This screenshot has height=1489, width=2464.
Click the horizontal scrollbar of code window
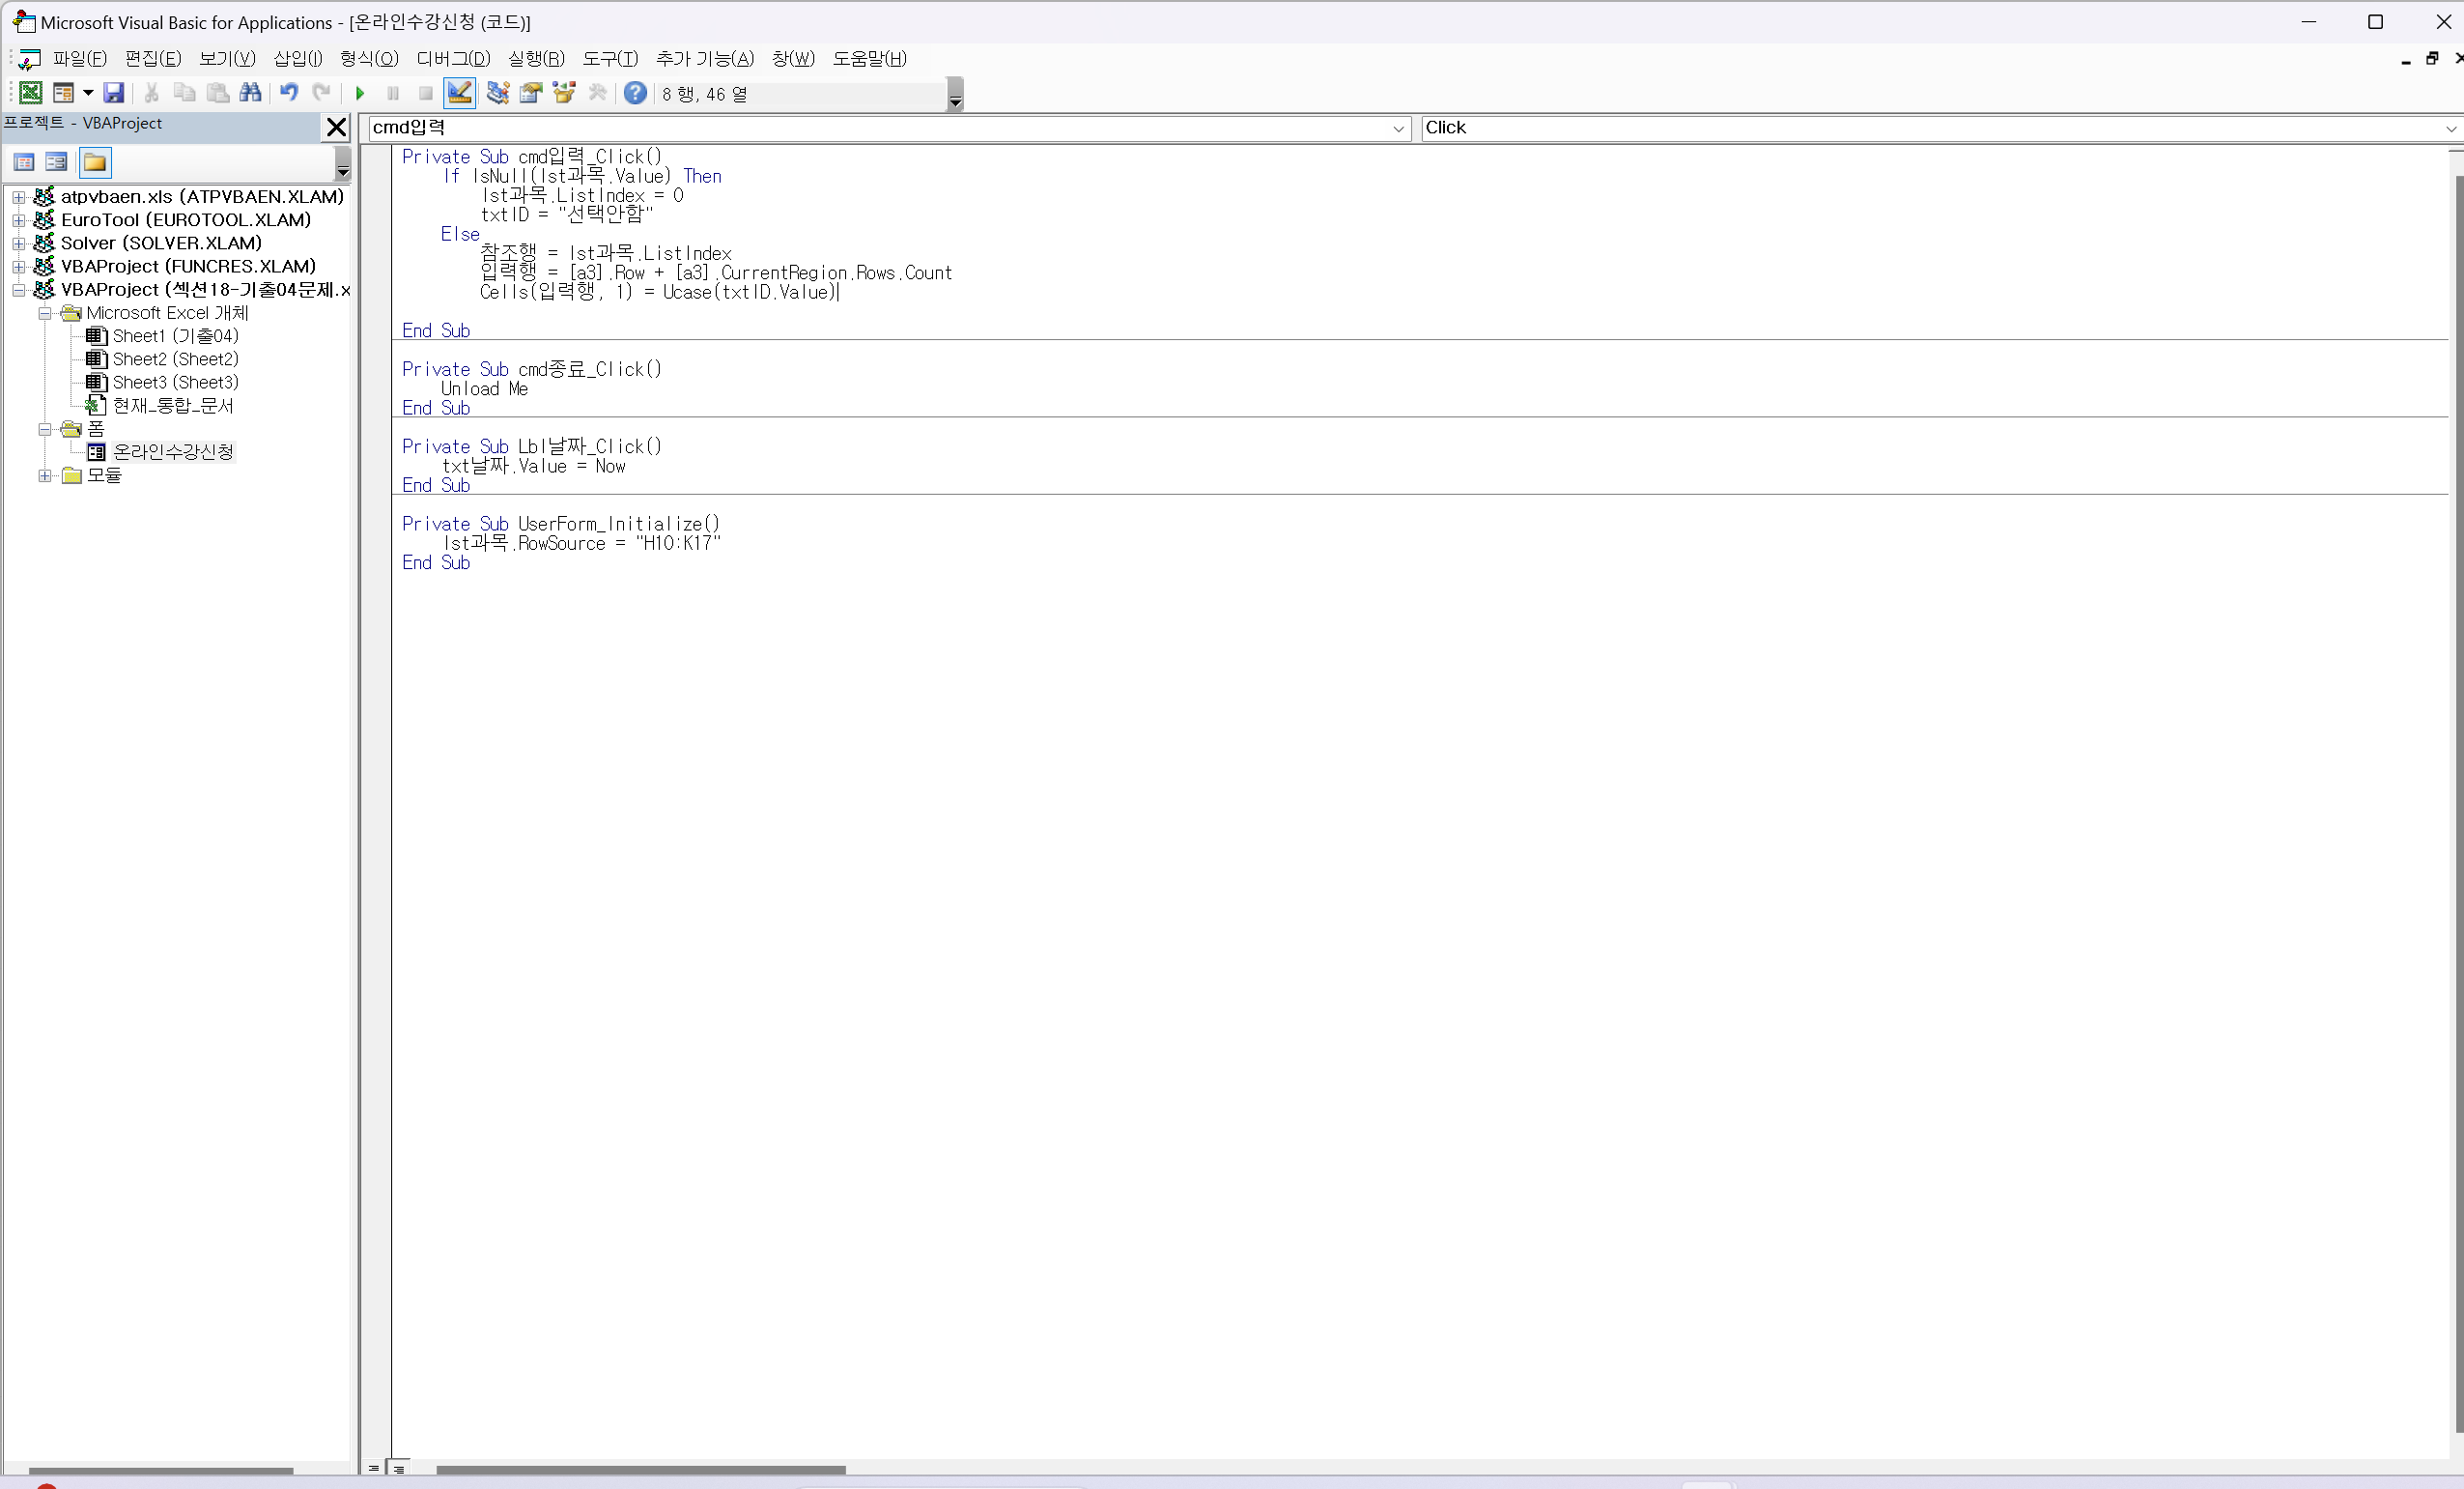[640, 1469]
